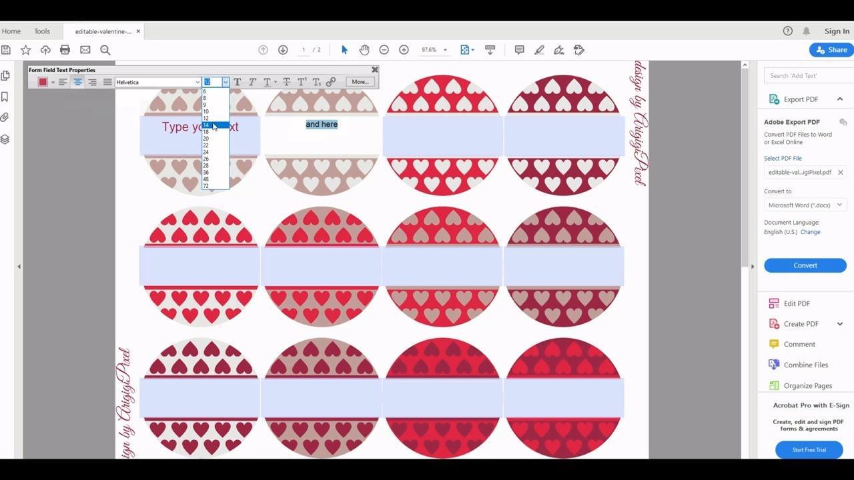
Task: Toggle superscript text formatting
Action: click(302, 82)
